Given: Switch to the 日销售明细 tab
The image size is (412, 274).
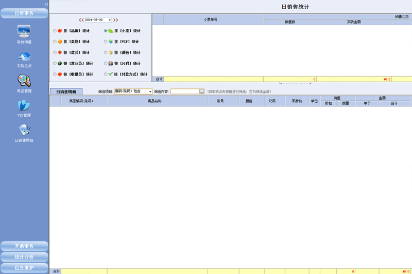Looking at the screenshot, I should tap(66, 92).
